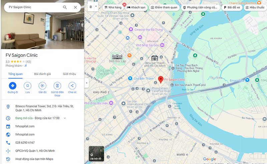Expand the opening hours dropdown
267x164 pixels.
[65, 118]
